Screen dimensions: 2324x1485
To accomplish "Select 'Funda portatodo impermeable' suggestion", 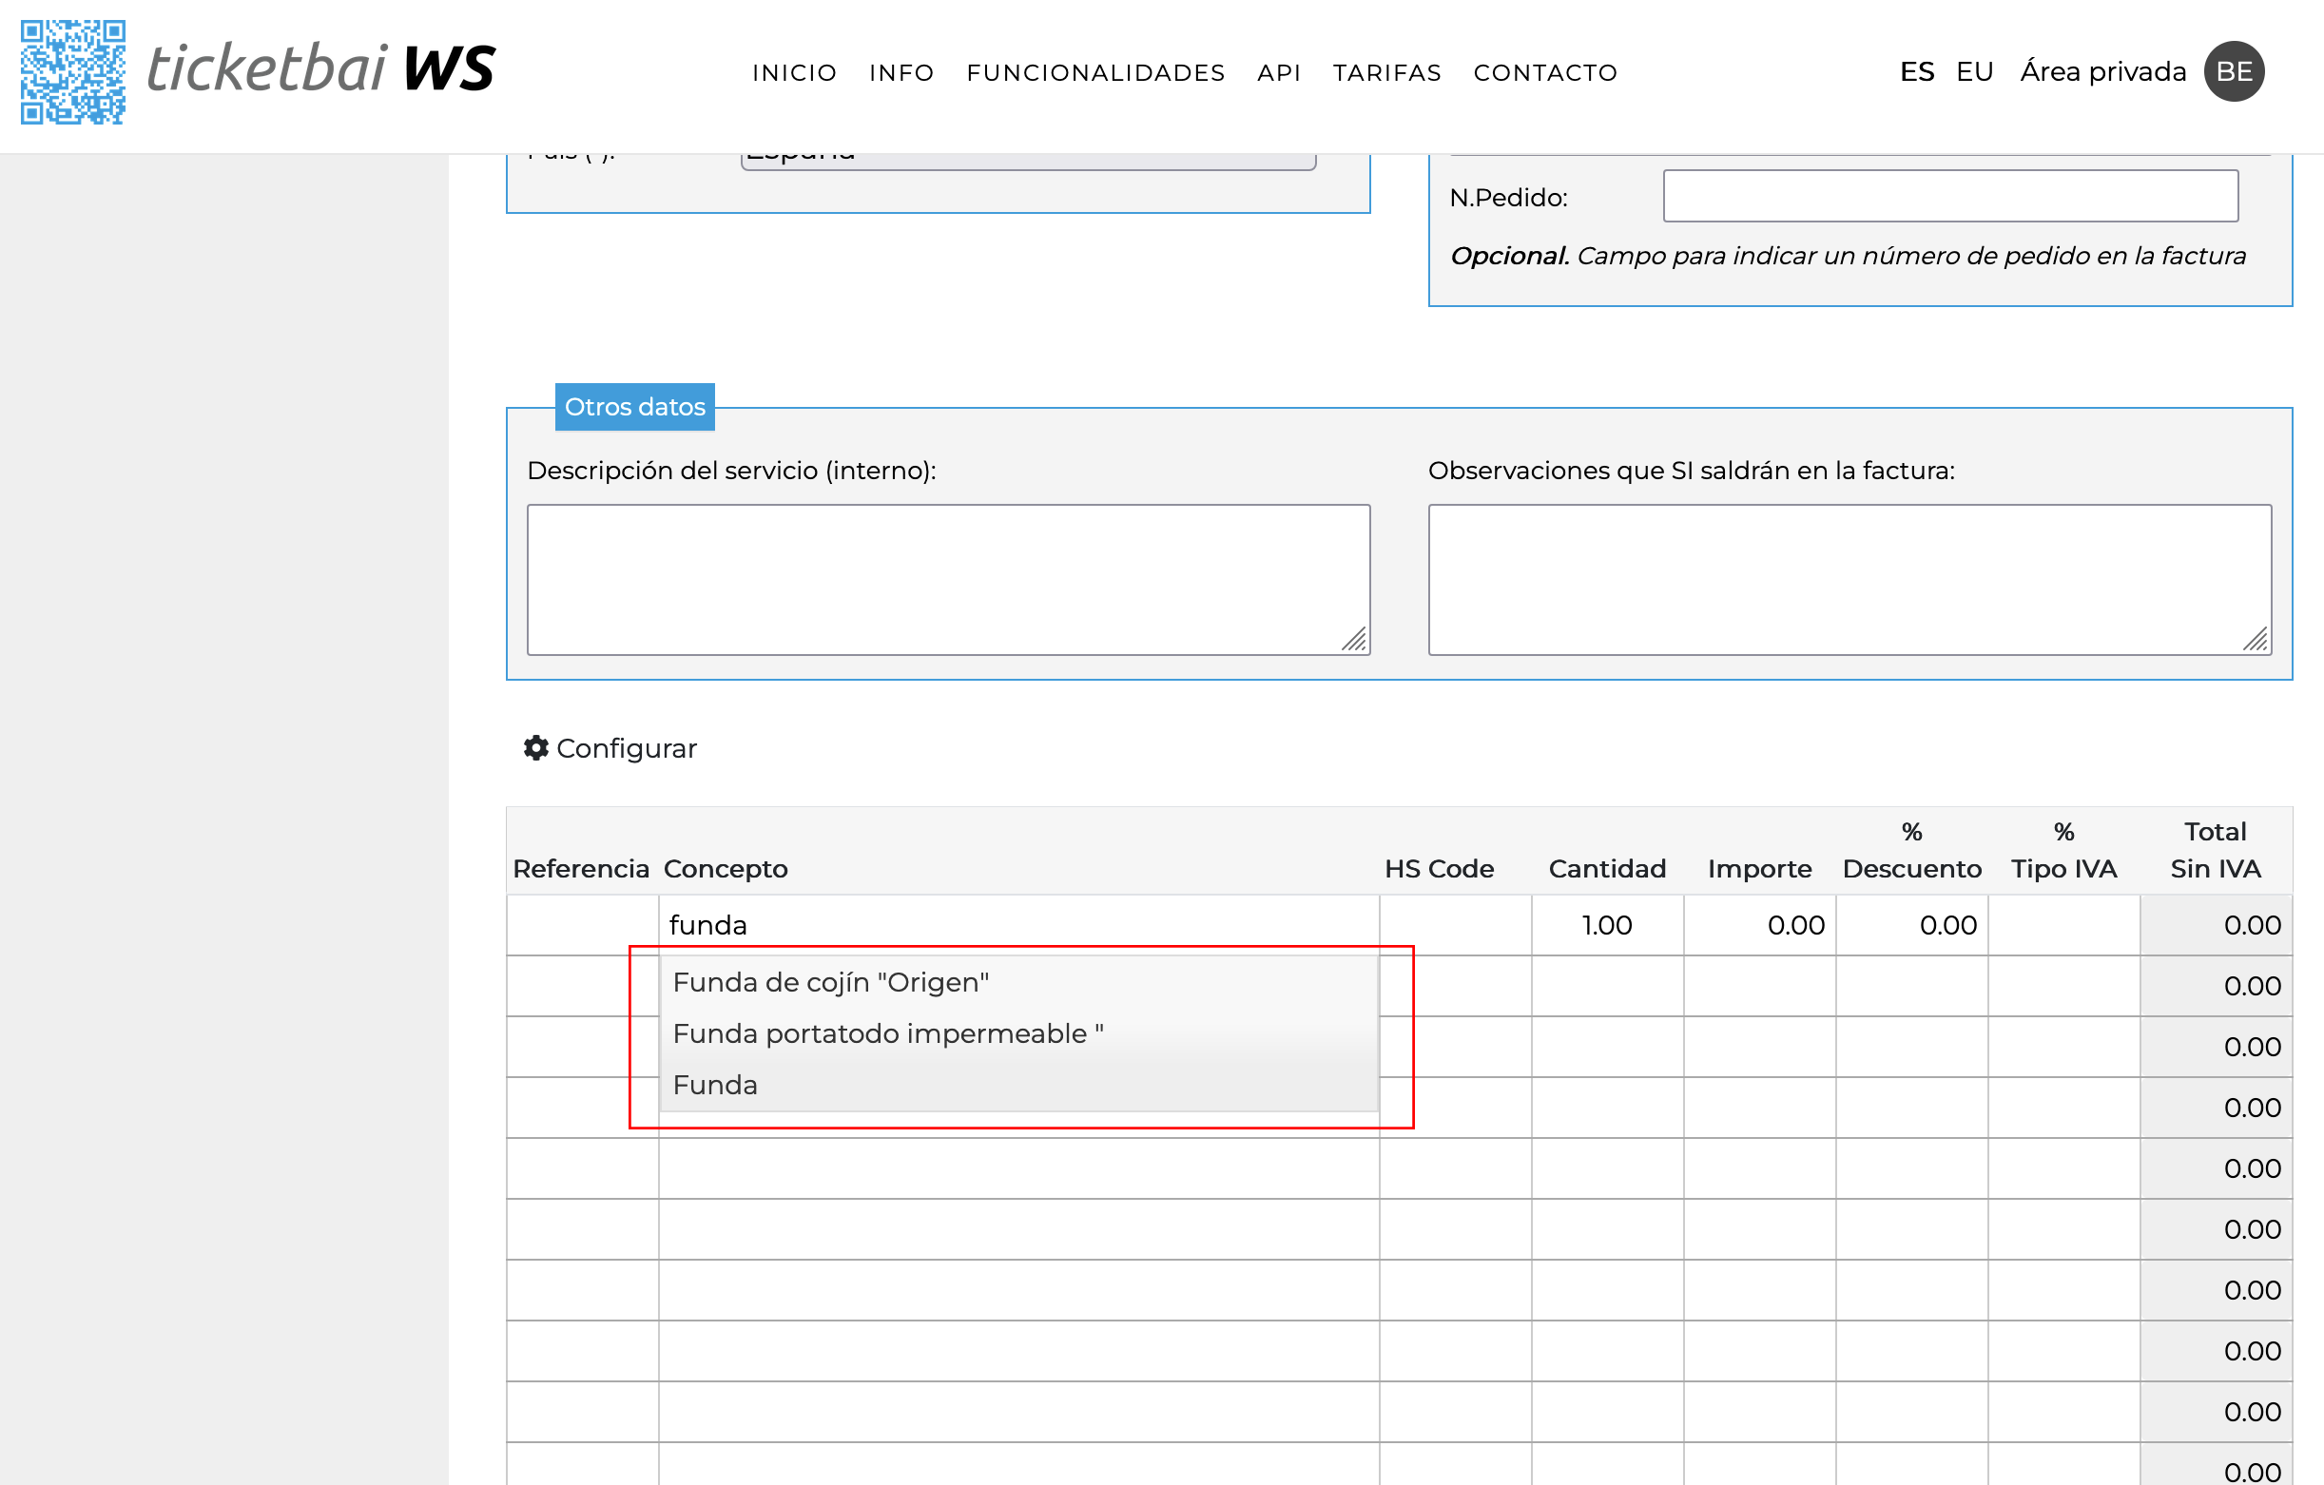I will click(888, 1033).
